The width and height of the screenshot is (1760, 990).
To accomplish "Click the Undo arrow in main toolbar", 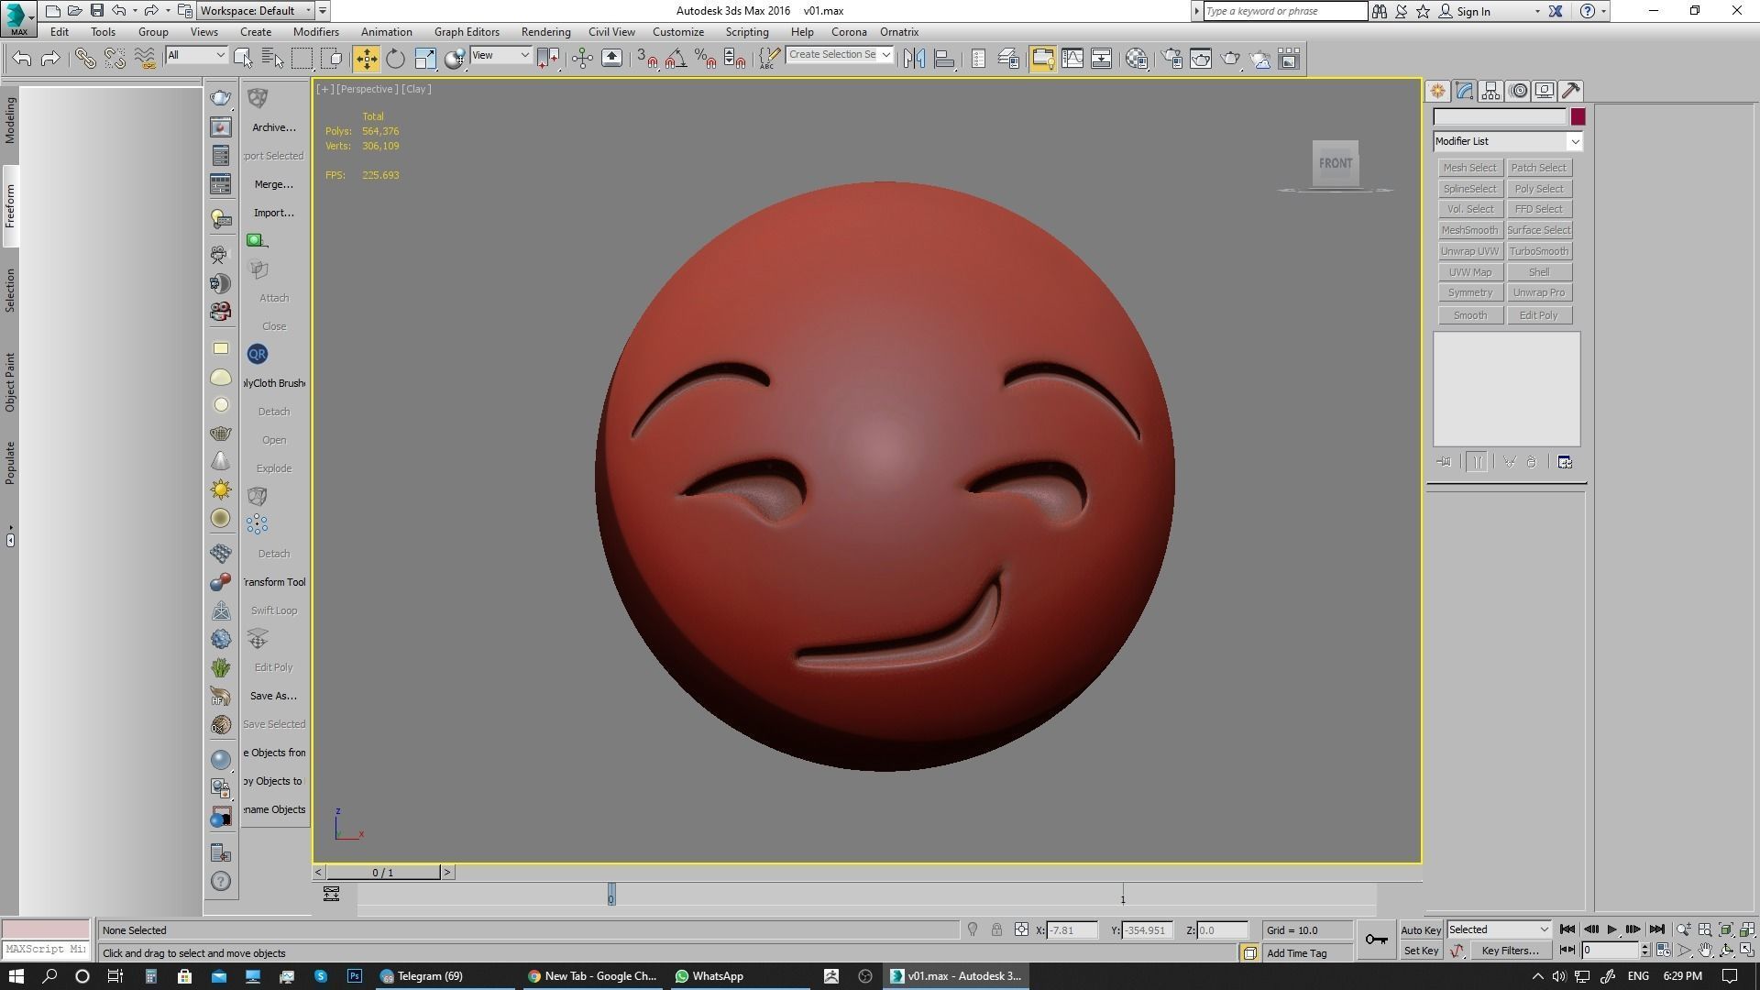I will [22, 59].
